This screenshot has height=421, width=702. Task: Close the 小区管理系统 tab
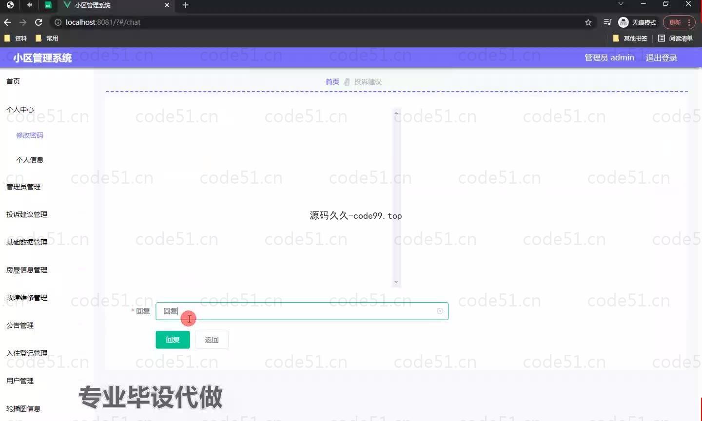(167, 5)
